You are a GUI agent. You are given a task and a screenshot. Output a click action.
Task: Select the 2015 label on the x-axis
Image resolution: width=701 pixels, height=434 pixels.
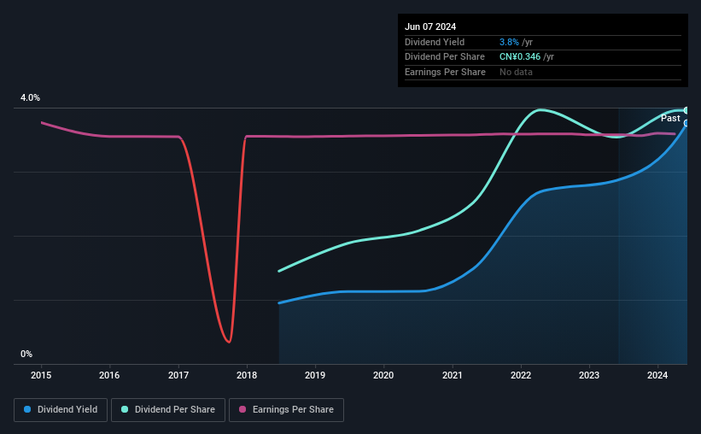click(x=41, y=375)
